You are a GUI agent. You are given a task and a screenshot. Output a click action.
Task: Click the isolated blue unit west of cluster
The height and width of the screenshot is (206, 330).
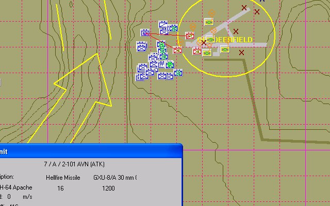coord(141,46)
